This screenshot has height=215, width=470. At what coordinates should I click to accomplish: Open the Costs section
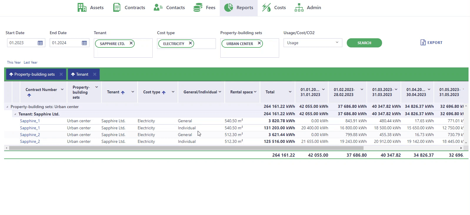pos(274,8)
